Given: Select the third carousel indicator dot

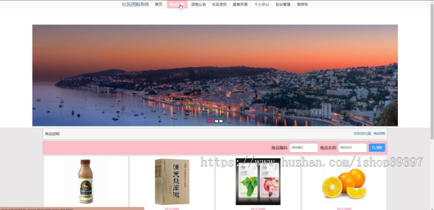Looking at the screenshot, I should click(x=221, y=121).
